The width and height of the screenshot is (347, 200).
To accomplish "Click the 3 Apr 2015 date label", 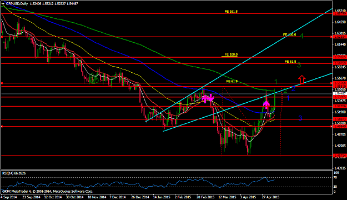I will 248,197.
